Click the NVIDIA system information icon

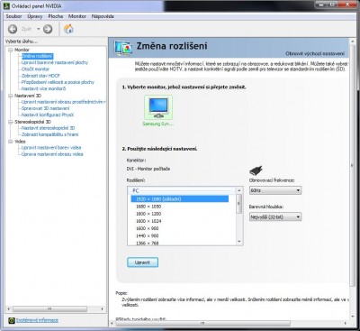point(12,320)
